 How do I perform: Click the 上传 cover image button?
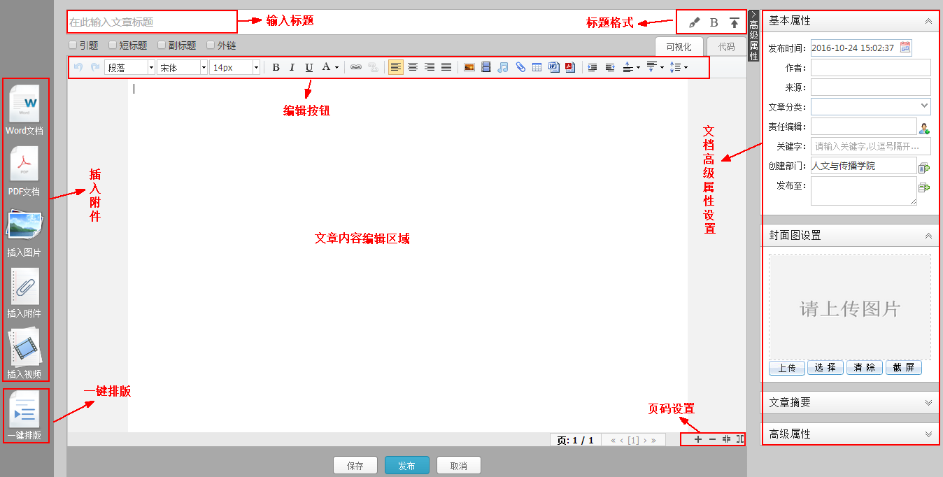click(786, 368)
